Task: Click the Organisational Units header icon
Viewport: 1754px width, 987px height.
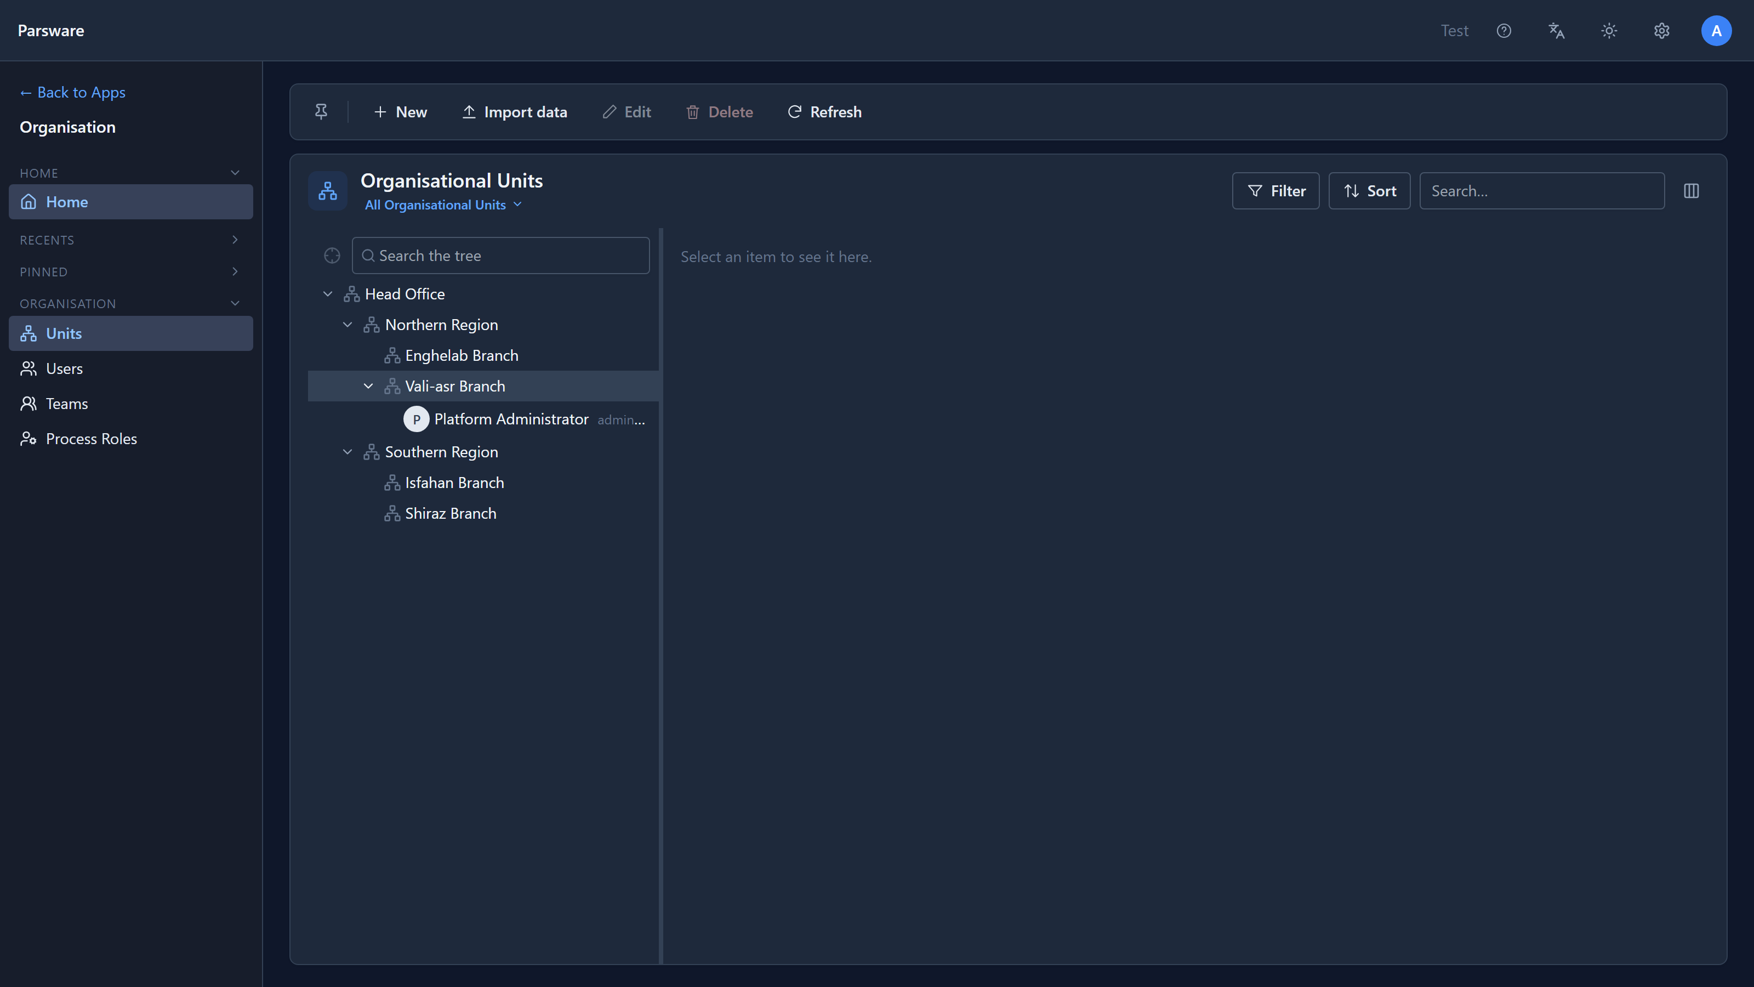Action: [x=328, y=191]
